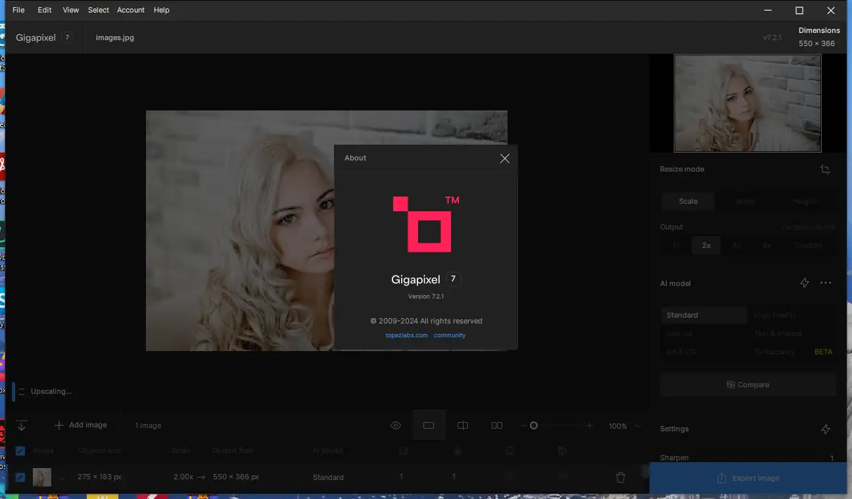
Task: Select the Recovery BETA AI model
Action: pos(792,352)
